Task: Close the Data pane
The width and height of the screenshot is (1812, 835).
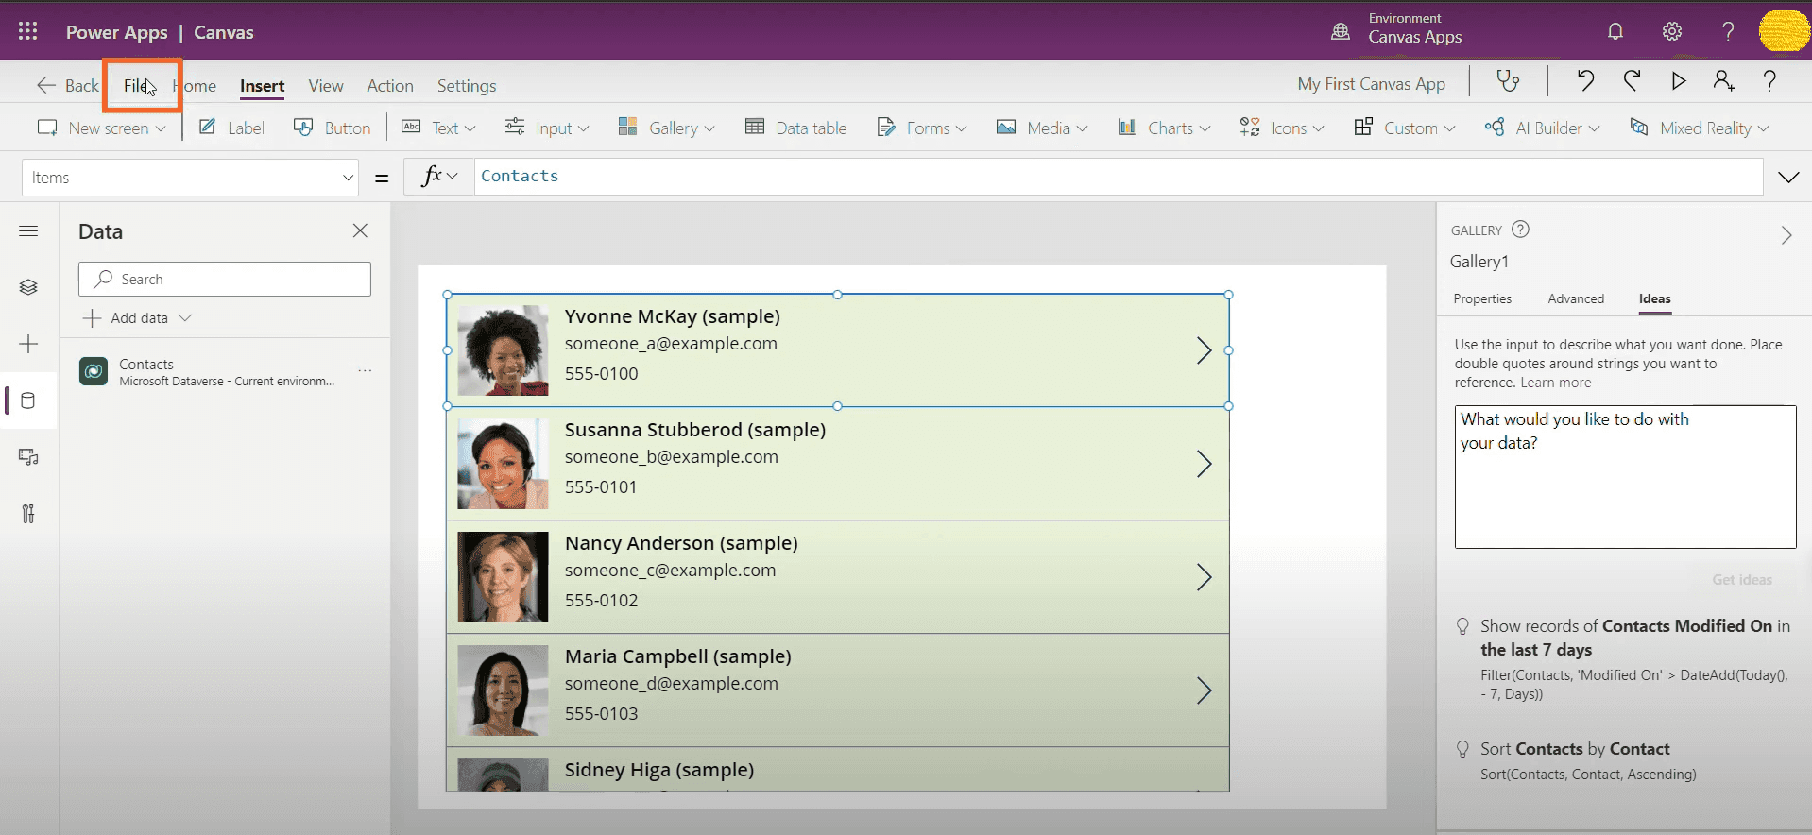Action: 360,231
